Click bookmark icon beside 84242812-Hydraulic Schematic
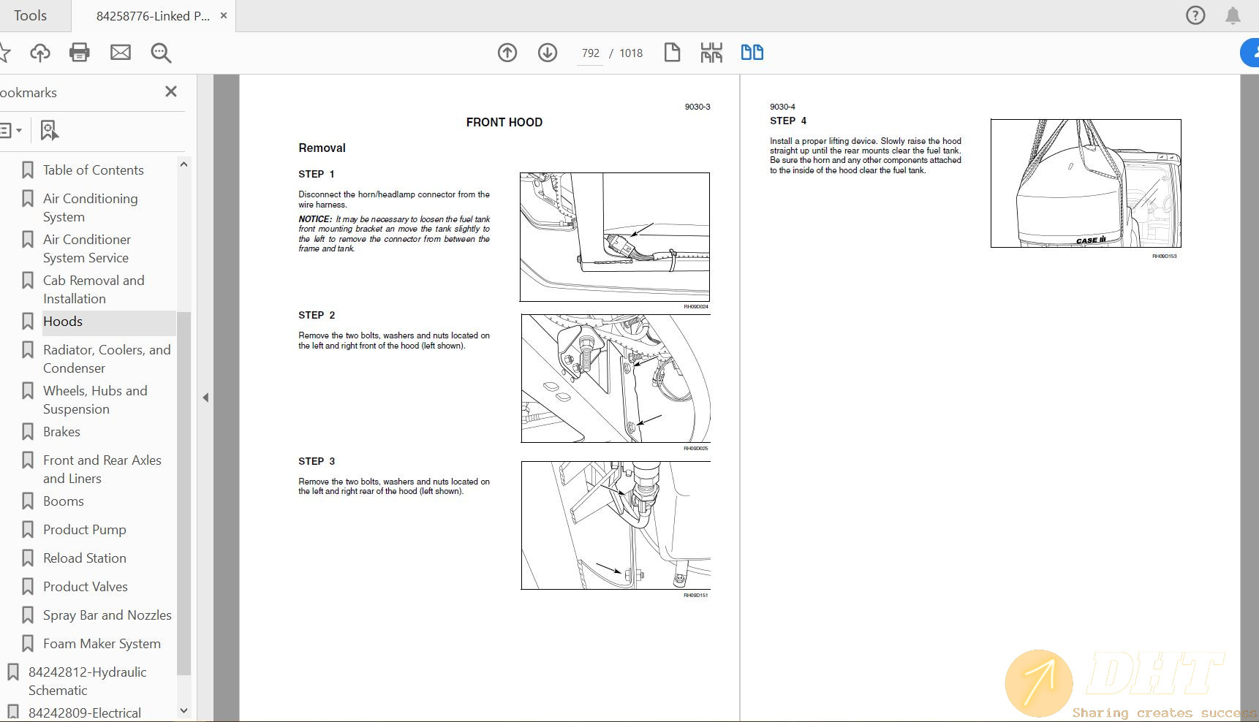1259x722 pixels. click(13, 672)
